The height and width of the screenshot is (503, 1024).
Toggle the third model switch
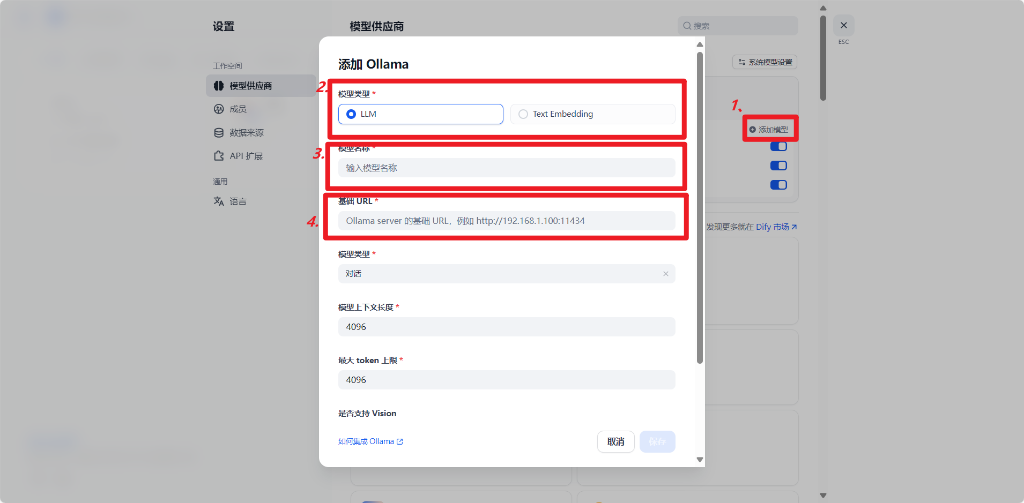[778, 185]
